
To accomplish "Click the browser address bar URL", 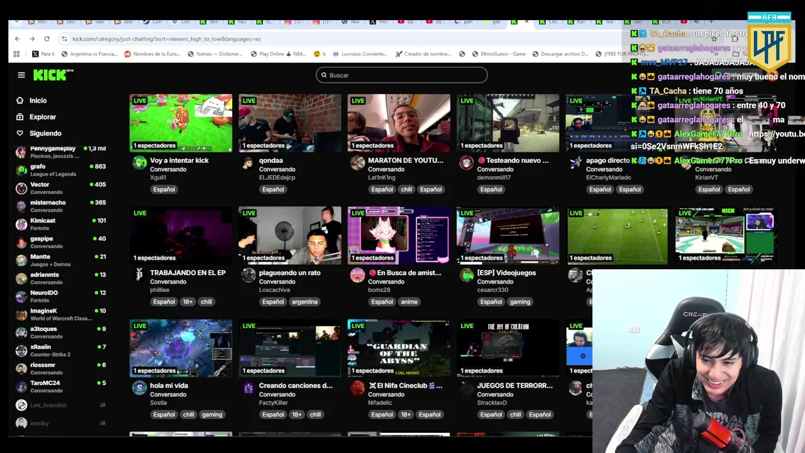I will click(x=166, y=39).
